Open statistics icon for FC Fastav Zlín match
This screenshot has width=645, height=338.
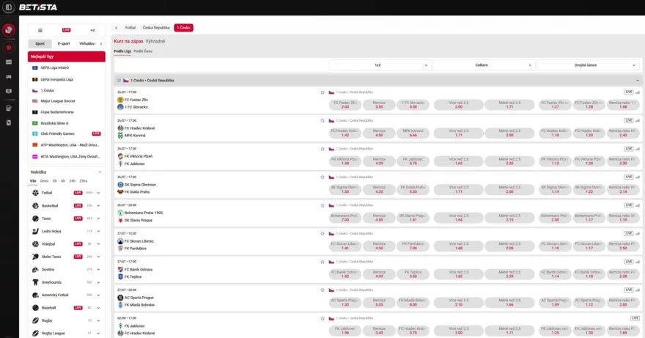point(638,92)
